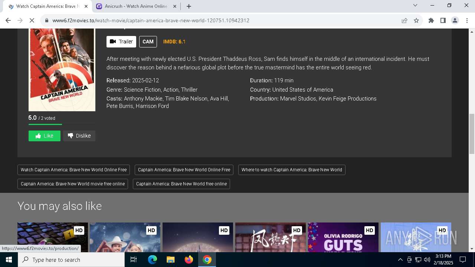Open Task View on the taskbar

coord(134,260)
